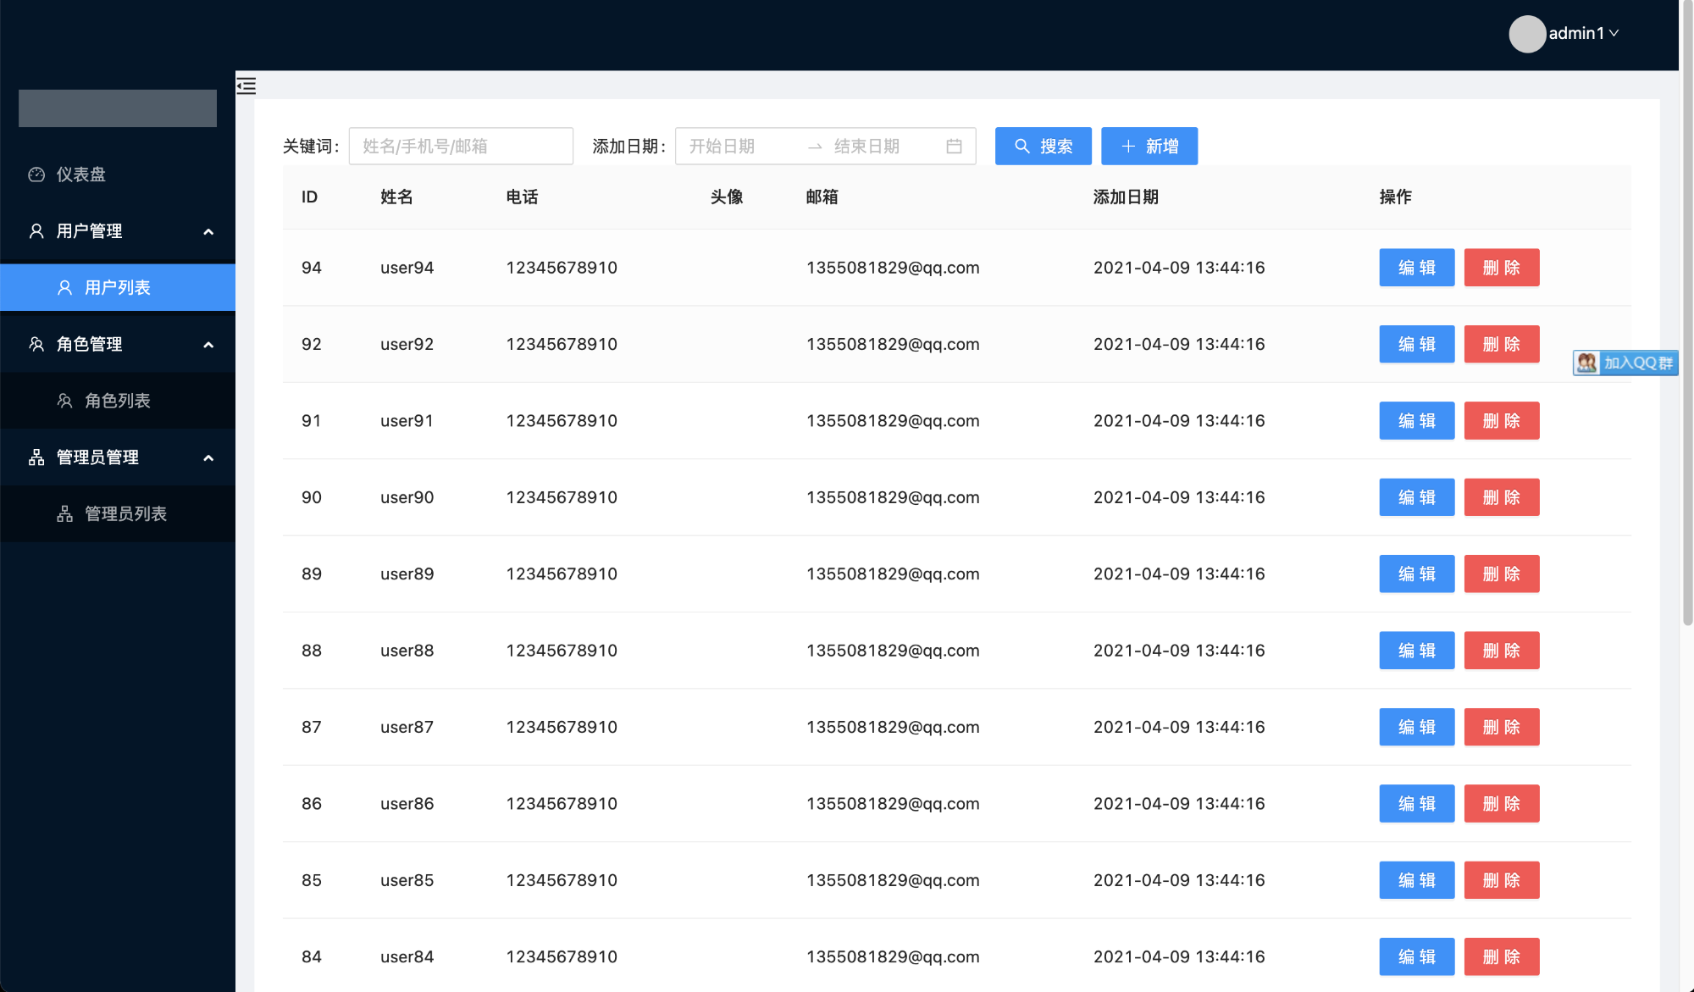Click user87's phone 12345678910

tap(562, 727)
